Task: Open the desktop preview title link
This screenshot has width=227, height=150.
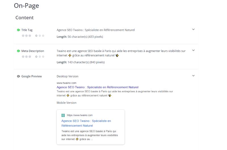Action: tap(97, 87)
